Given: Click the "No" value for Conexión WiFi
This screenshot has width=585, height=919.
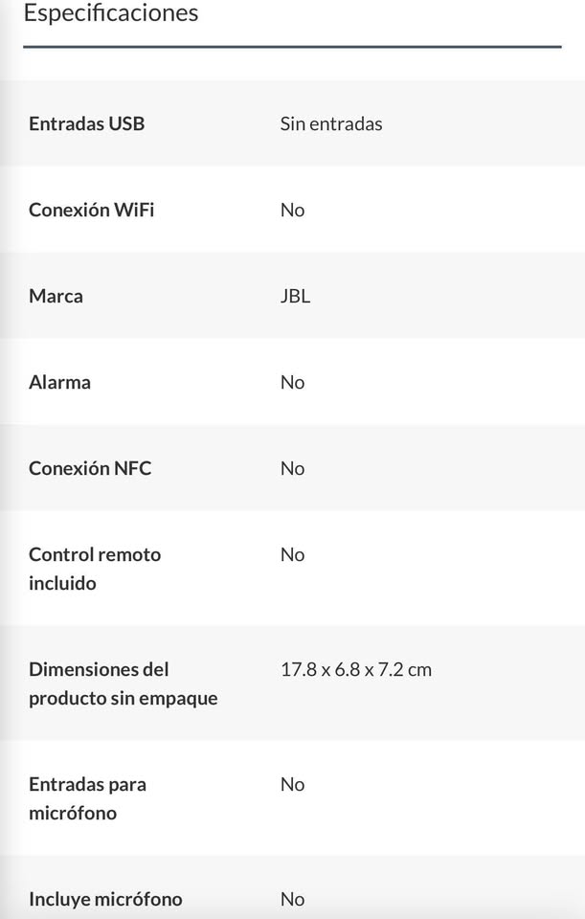Looking at the screenshot, I should coord(292,210).
